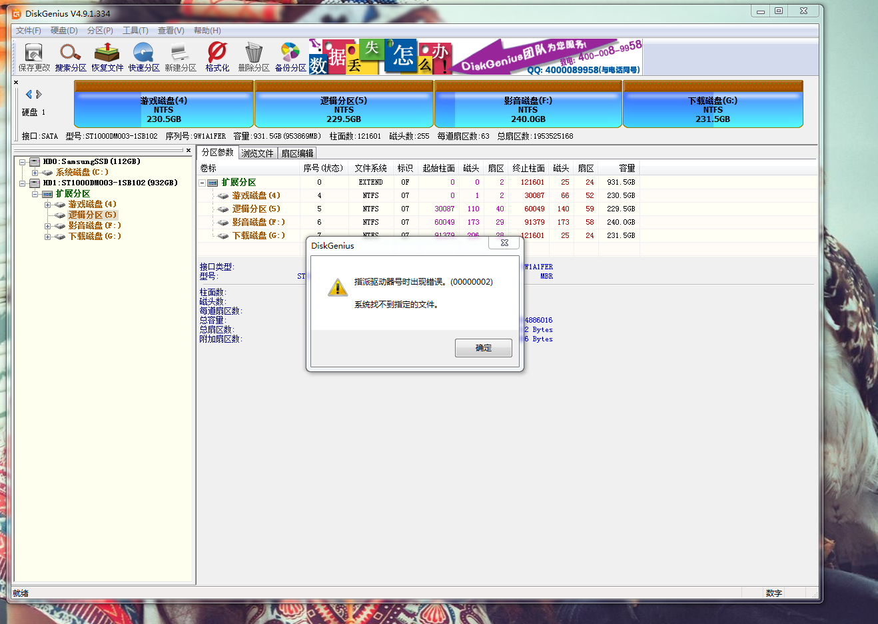The image size is (878, 624).
Task: Open the 分区(P) menu
Action: 100,31
